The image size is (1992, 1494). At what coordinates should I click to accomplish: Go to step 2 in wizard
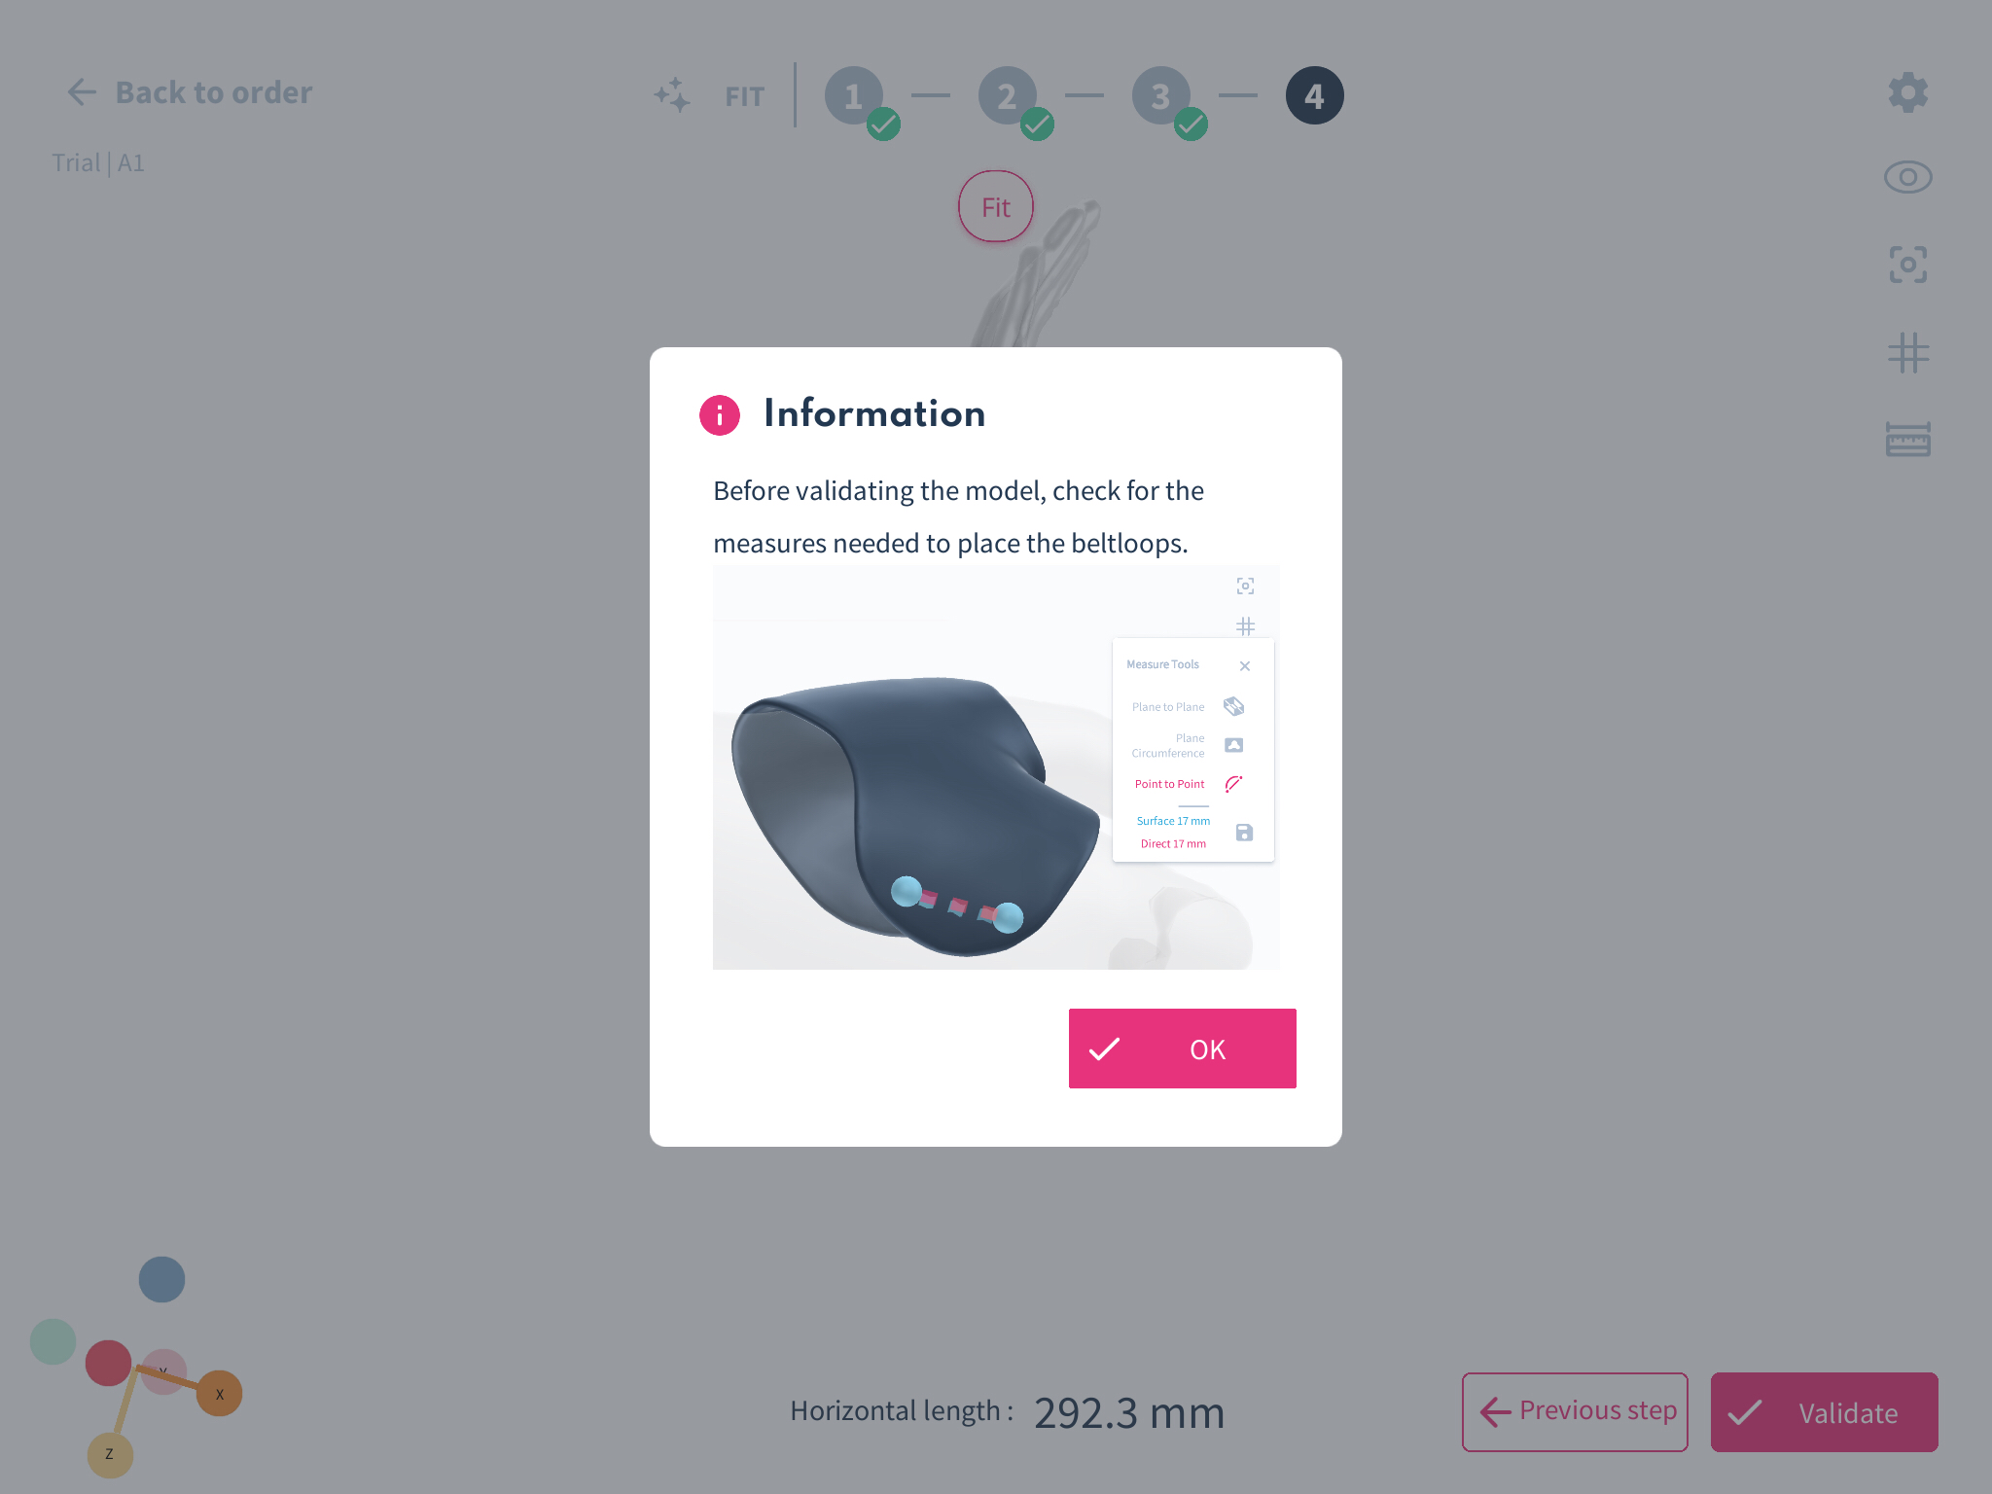(1008, 95)
